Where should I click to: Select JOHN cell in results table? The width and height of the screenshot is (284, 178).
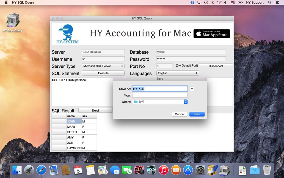point(74,121)
